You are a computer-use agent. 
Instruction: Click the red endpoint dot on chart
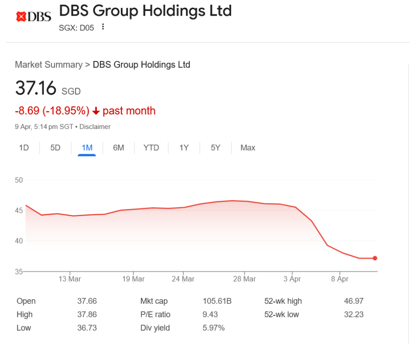(375, 258)
